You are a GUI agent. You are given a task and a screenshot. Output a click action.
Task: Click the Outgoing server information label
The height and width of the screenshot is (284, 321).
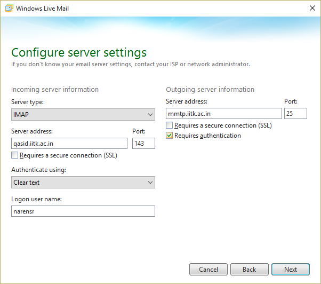(210, 90)
